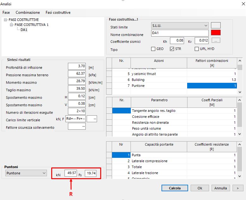Open the Stati limite S.L.U. dropdown
Image resolution: width=246 pixels, height=200 pixels.
[x=206, y=26]
